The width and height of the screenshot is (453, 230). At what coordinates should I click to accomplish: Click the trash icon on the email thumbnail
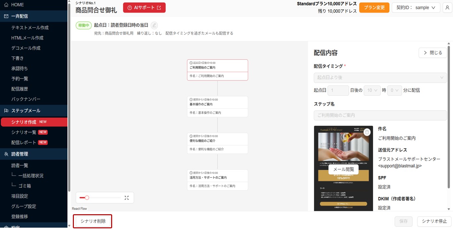click(367, 132)
